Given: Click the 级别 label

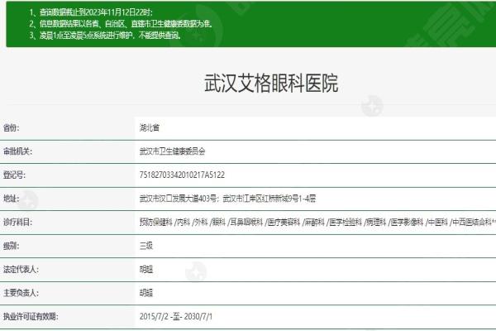Looking at the screenshot, I should pyautogui.click(x=11, y=246).
